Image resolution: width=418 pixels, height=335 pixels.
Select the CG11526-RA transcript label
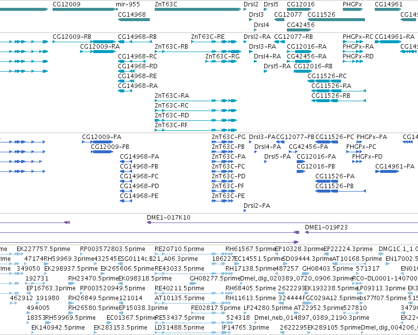[x=332, y=86]
